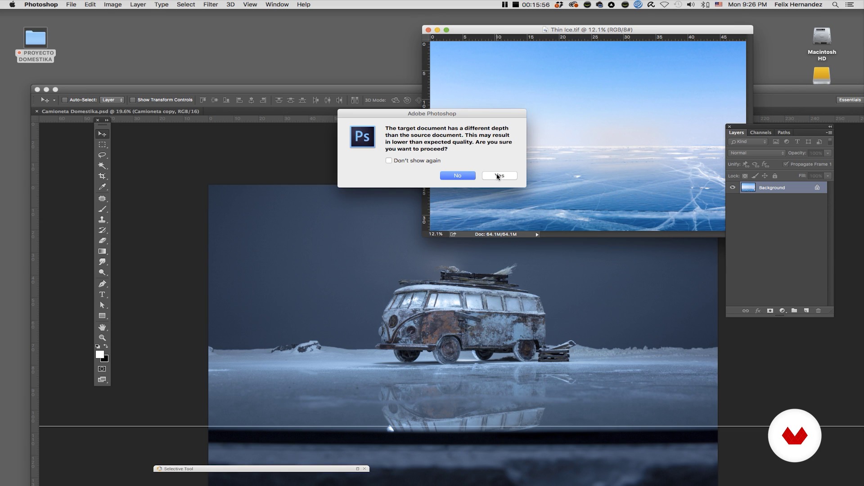Open the Kind filter dropdown in Layers
864x486 pixels.
(x=748, y=142)
